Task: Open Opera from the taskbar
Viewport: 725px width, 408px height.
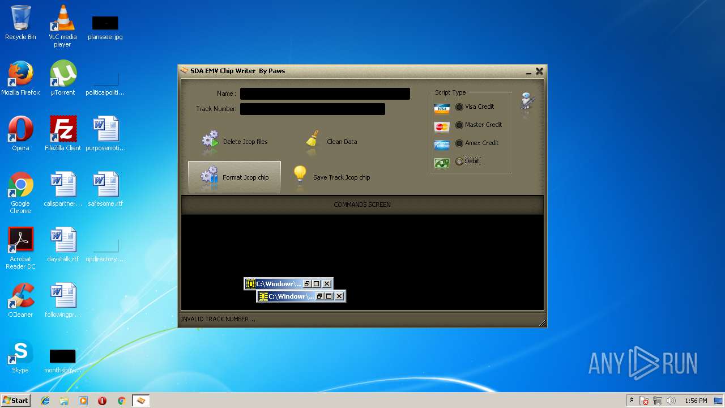Action: tap(103, 401)
